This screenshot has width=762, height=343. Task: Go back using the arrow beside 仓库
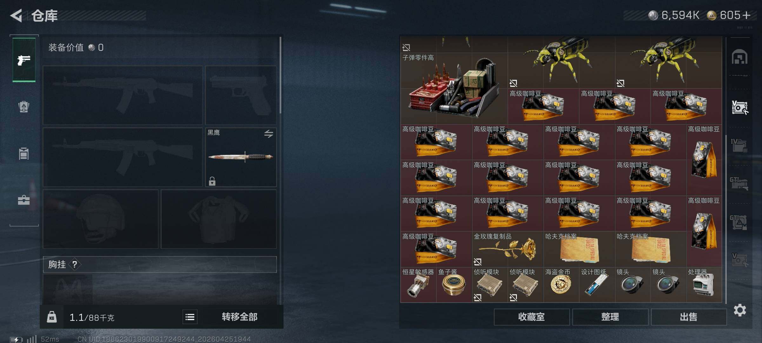point(16,15)
